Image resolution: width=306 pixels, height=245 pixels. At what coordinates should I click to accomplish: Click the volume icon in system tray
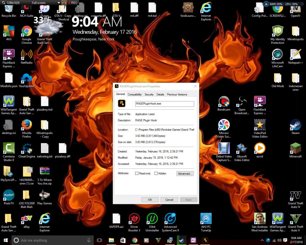click(x=279, y=240)
